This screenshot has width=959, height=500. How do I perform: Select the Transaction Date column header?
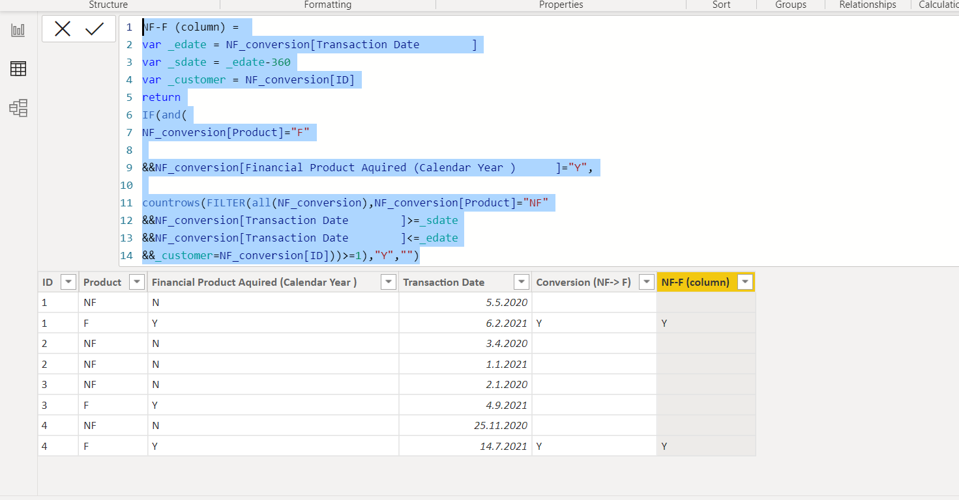[x=443, y=282]
